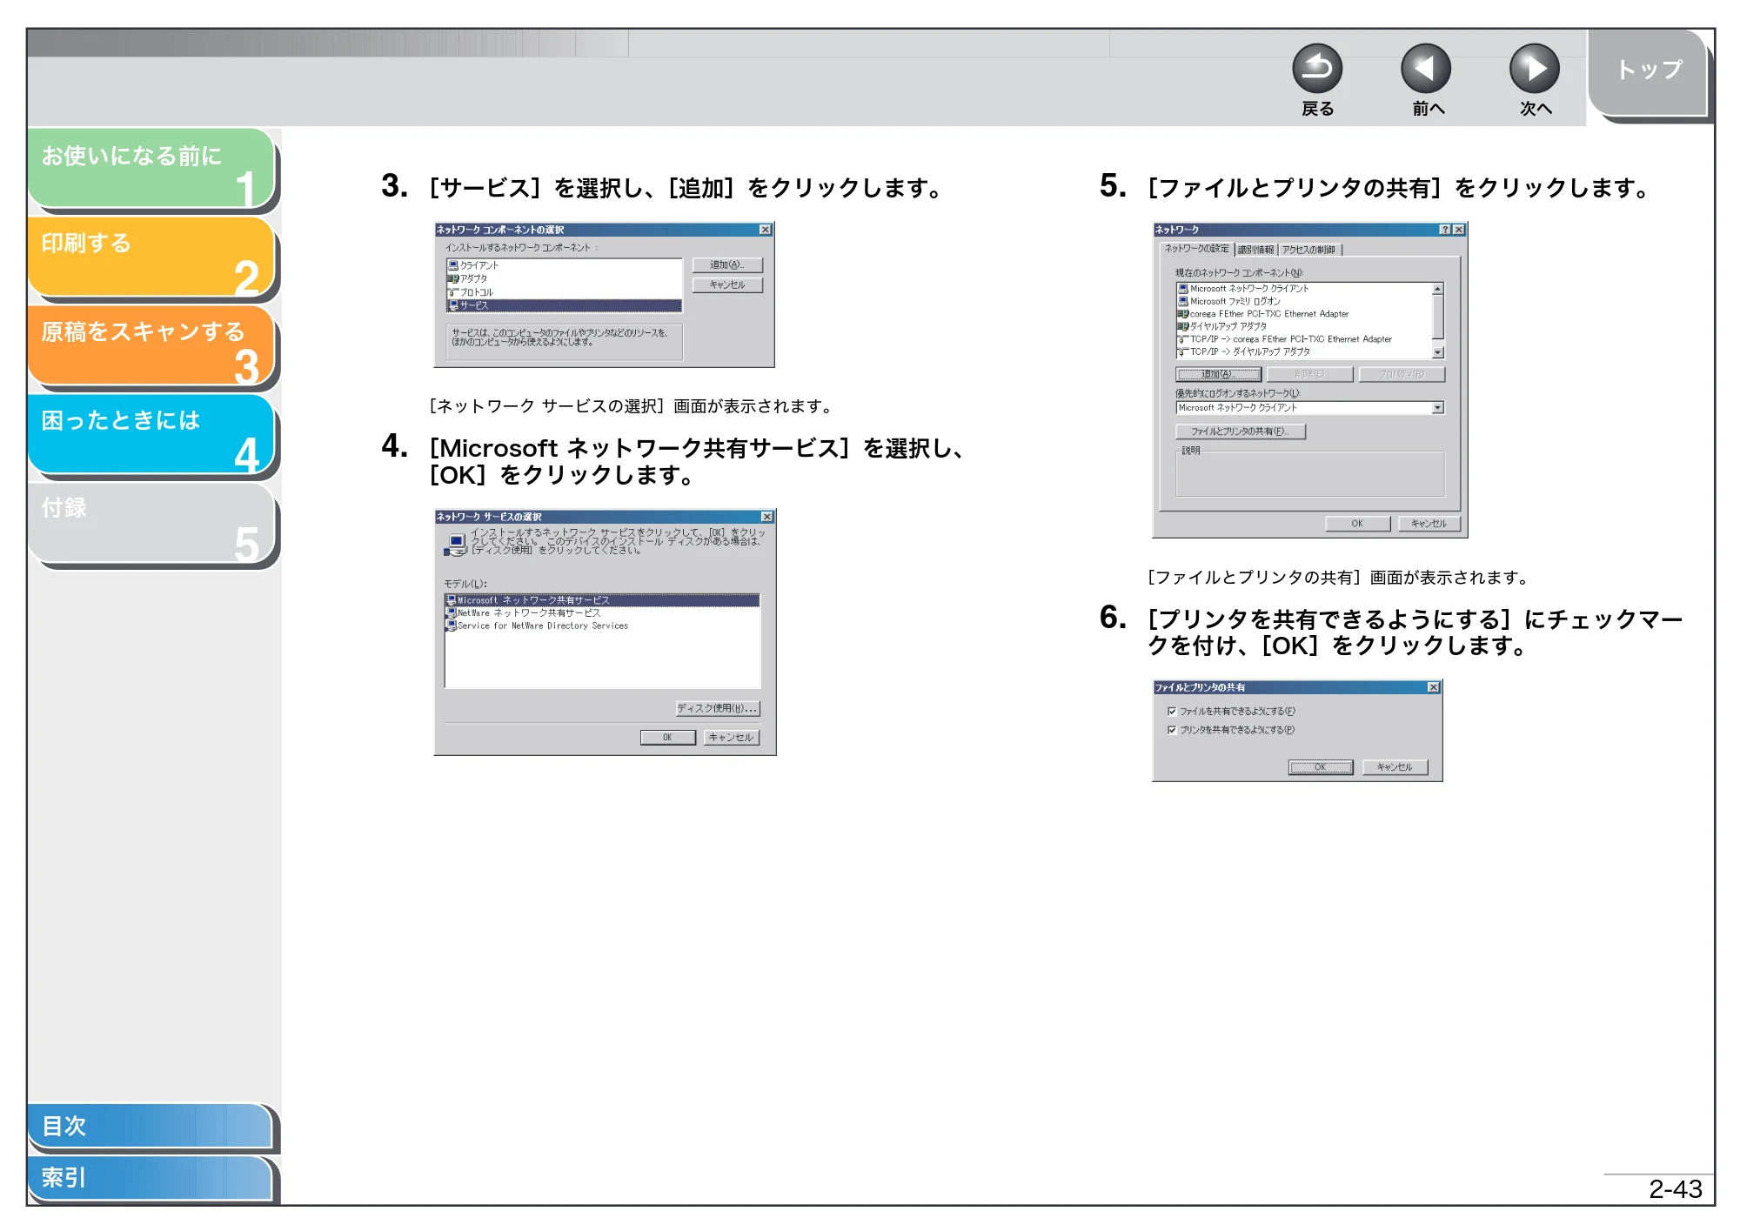Screen dimensions: 1740x1231
Task: Click the 前へ (previous) left arrow icon
Action: coord(1426,69)
